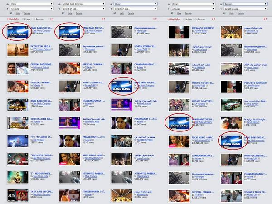Click red dot counter in UAE column
The image size is (272, 204).
tap(103, 19)
